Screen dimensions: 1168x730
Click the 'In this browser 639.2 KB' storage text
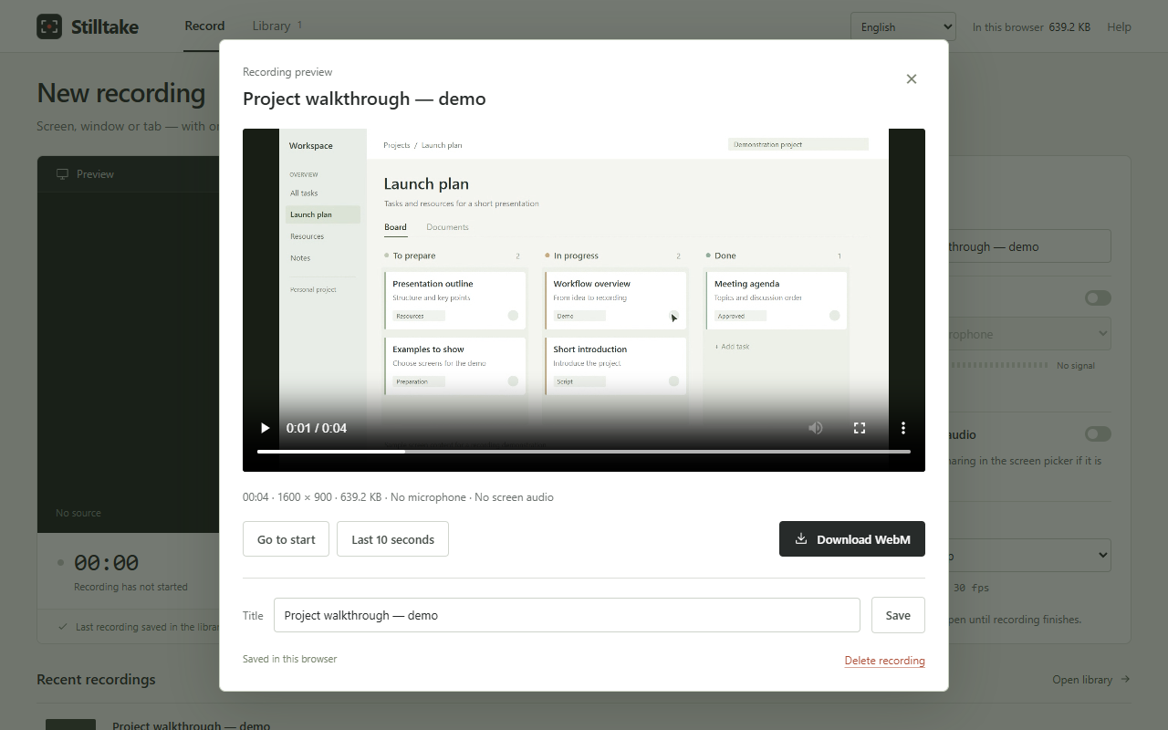coord(1031,27)
